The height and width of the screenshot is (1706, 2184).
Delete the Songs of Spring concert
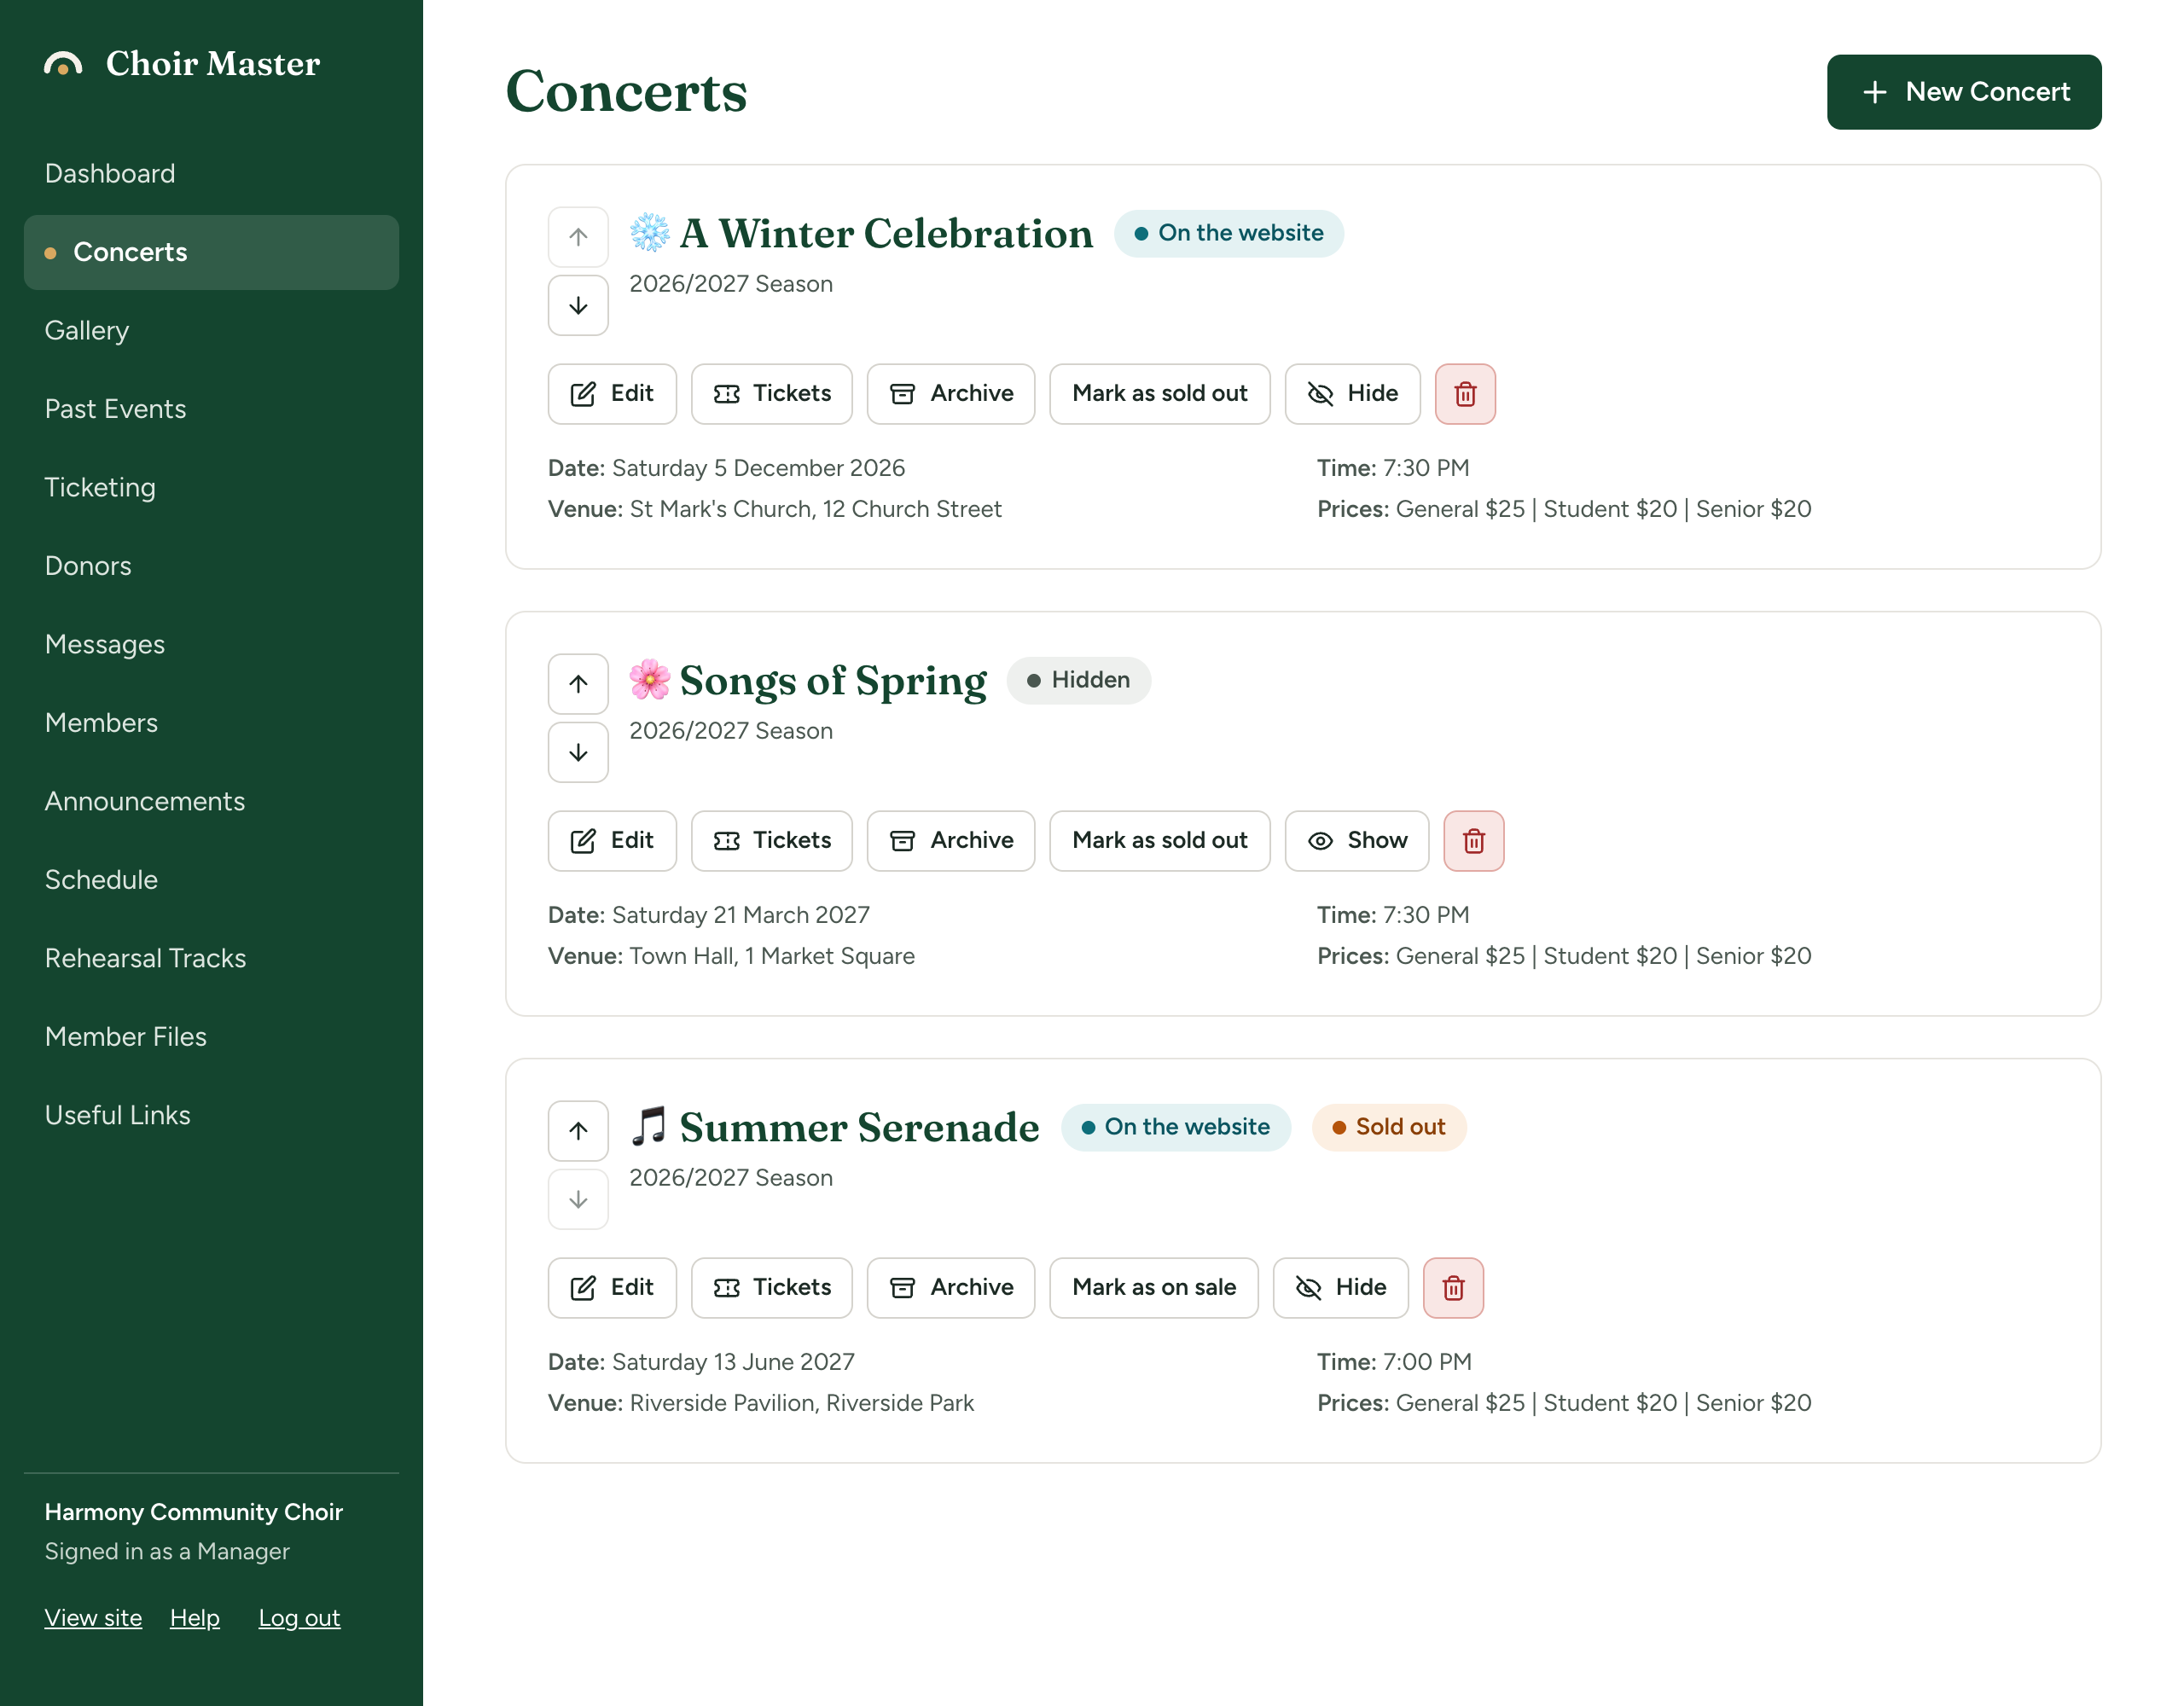click(x=1473, y=841)
